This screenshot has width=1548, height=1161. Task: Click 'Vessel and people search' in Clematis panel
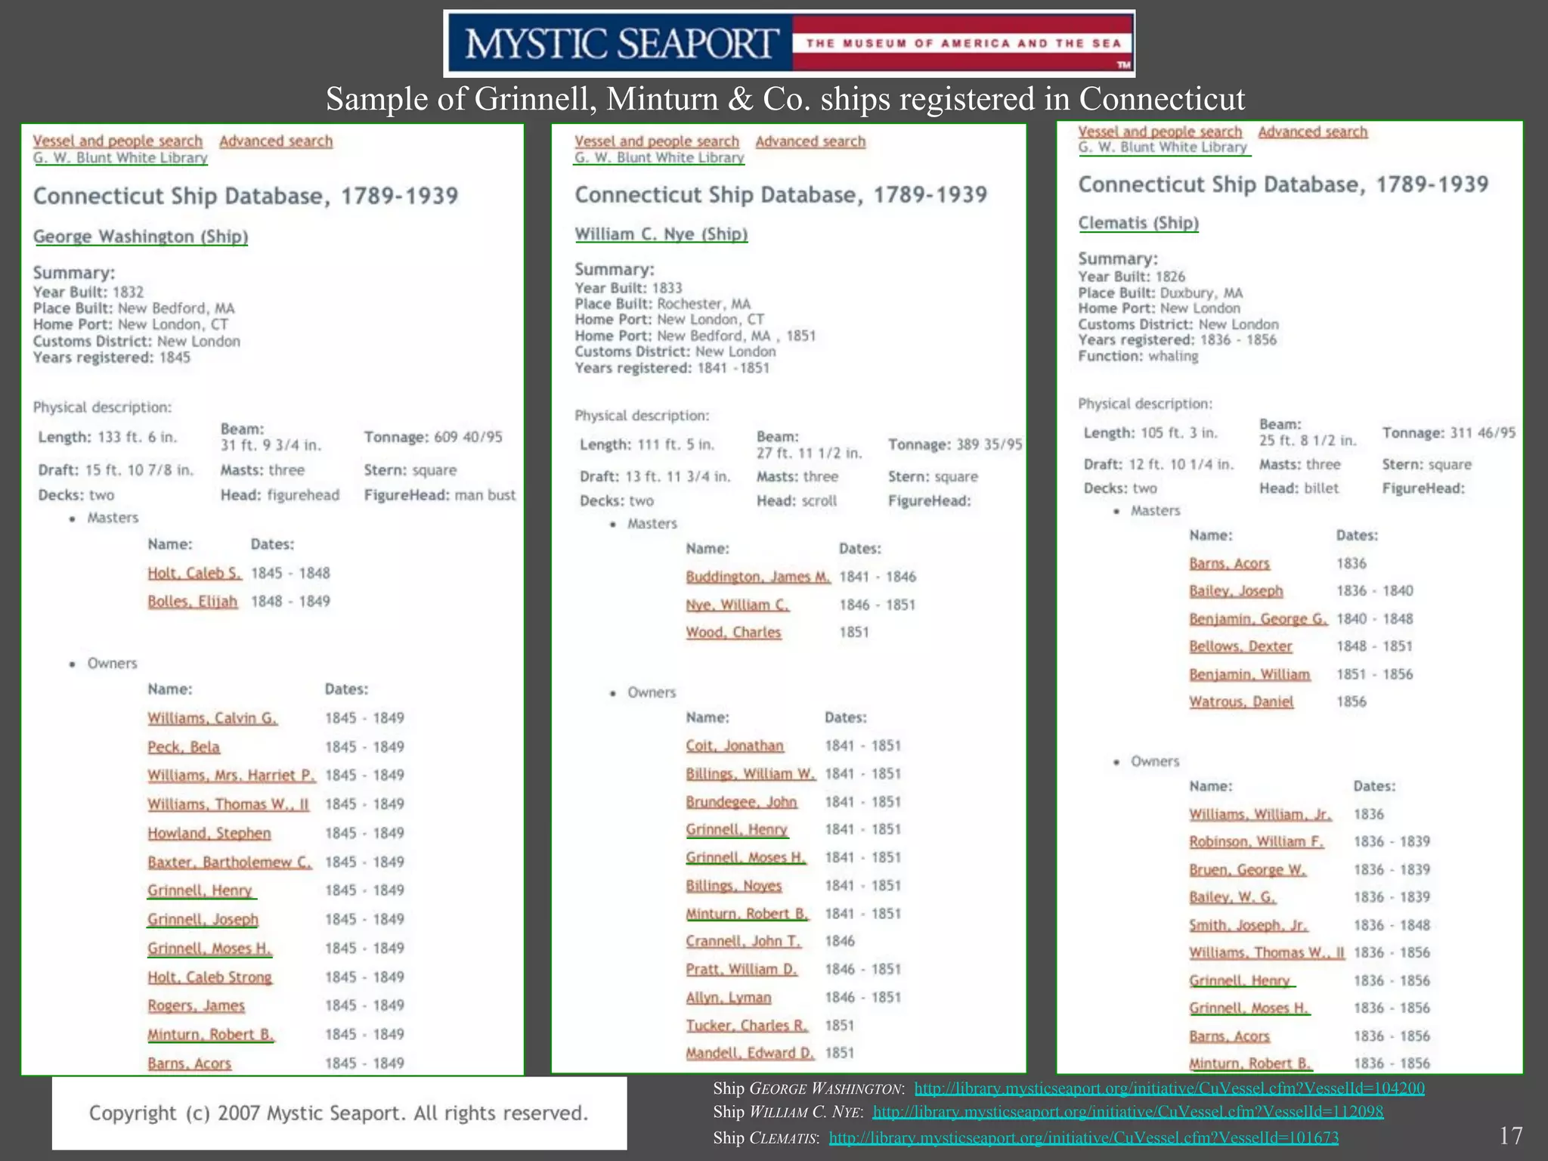click(x=1160, y=132)
